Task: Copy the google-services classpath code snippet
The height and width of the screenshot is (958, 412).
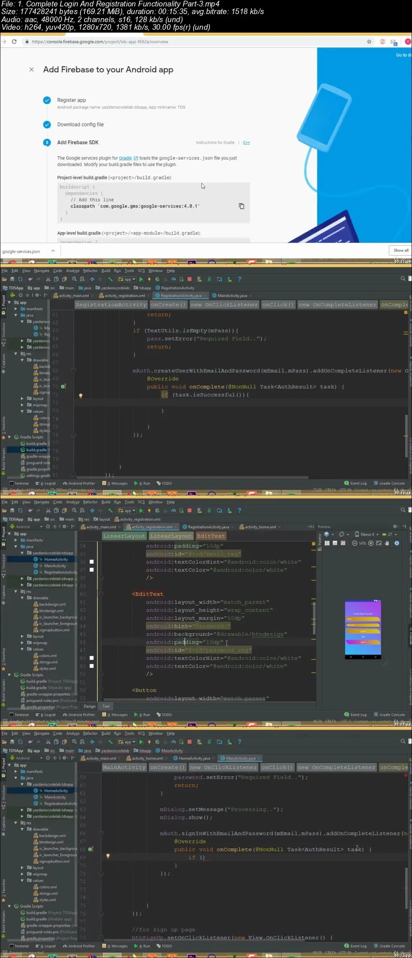Action: pyautogui.click(x=241, y=206)
